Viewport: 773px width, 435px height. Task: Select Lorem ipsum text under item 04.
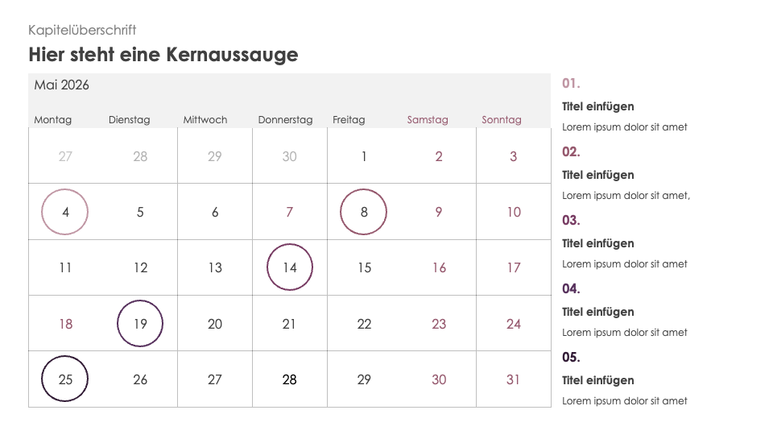[624, 333]
